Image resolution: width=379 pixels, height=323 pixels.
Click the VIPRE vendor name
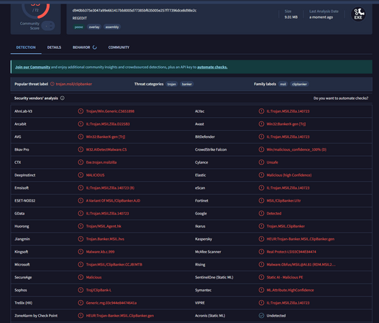click(200, 303)
